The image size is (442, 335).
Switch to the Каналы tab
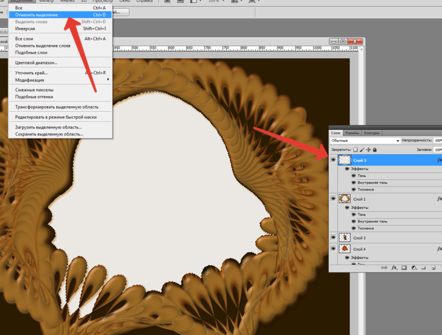[352, 133]
